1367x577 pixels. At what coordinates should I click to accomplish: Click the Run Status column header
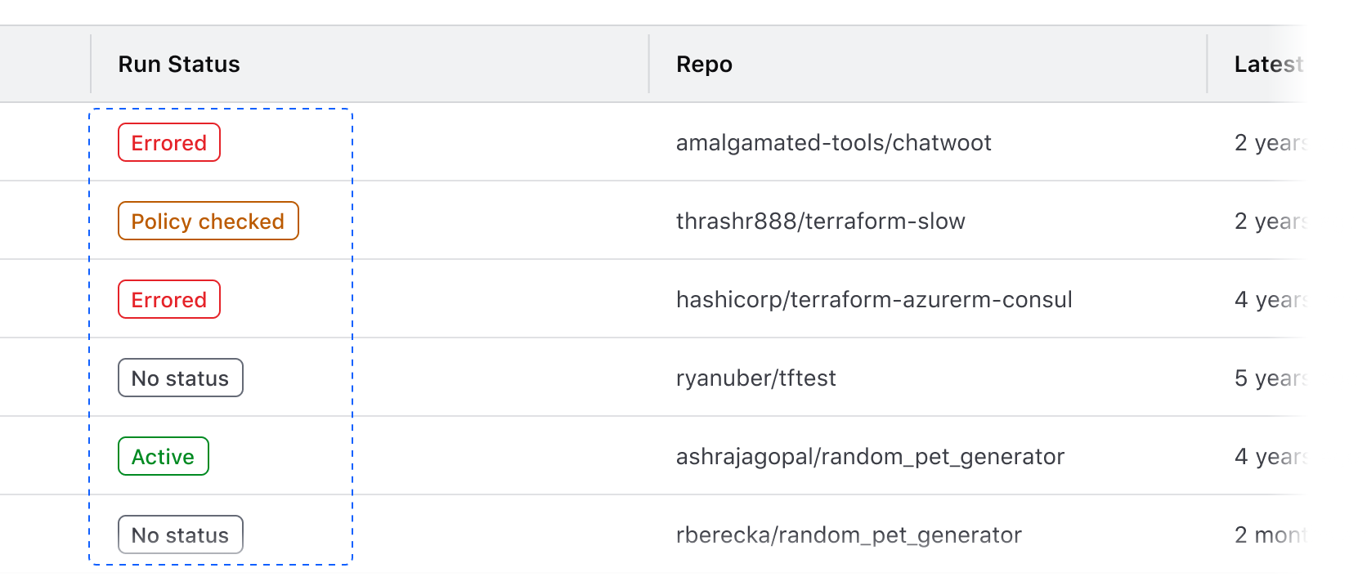point(179,65)
